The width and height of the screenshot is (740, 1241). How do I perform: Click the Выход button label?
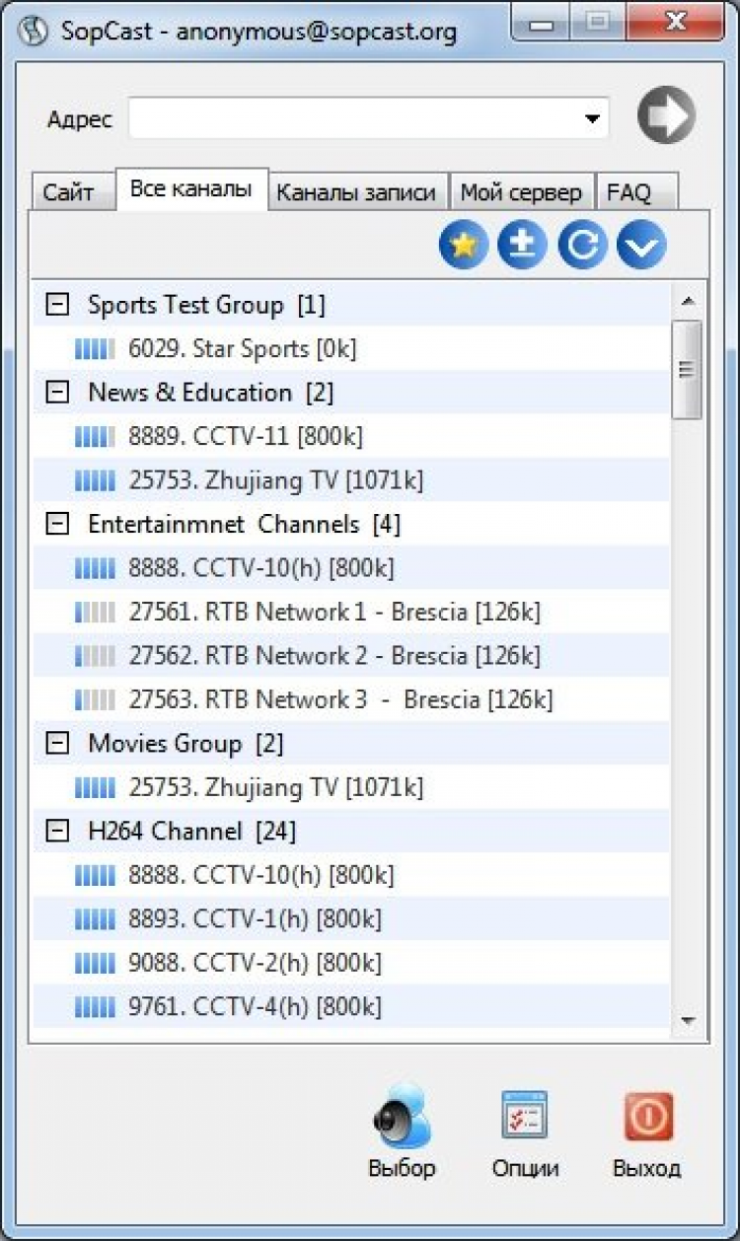pyautogui.click(x=647, y=1169)
